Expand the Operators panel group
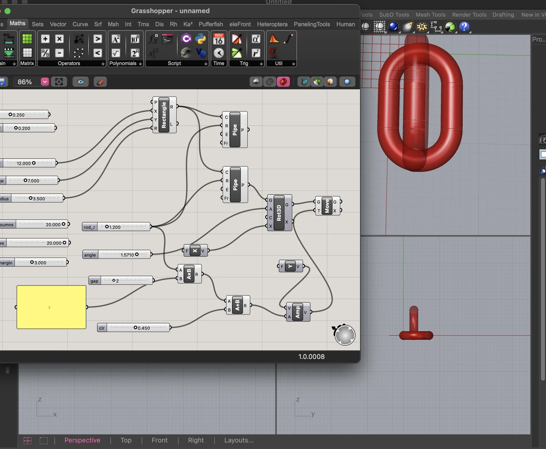 [103, 64]
